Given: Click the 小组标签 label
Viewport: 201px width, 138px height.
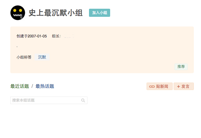Looking at the screenshot, I should [24, 57].
